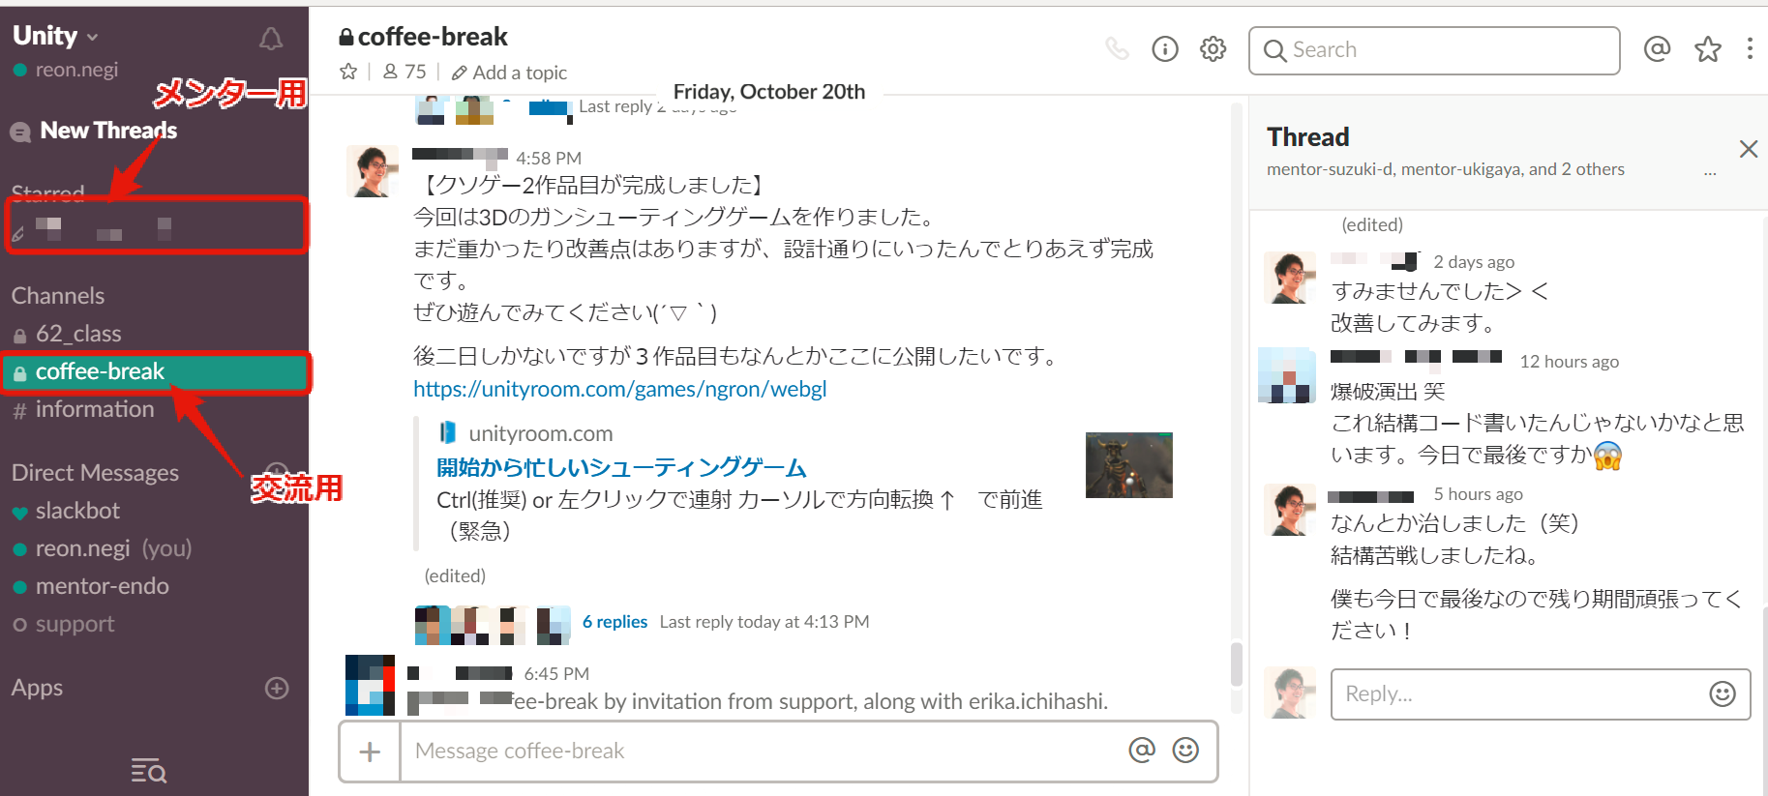
Task: Select the coffee-break channel in sidebar
Action: pyautogui.click(x=155, y=372)
